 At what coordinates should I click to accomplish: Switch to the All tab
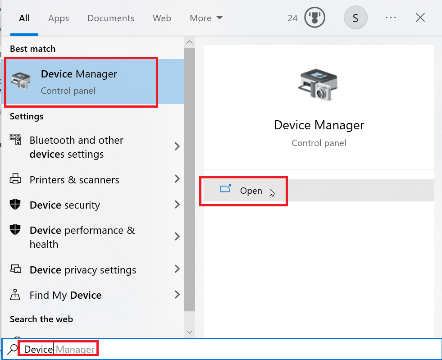(x=24, y=18)
